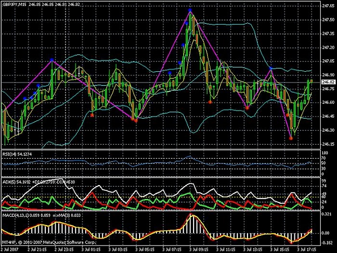The height and width of the screenshot is (253, 337).
Task: Click the 246.30 price axis label
Action: pyautogui.click(x=328, y=130)
